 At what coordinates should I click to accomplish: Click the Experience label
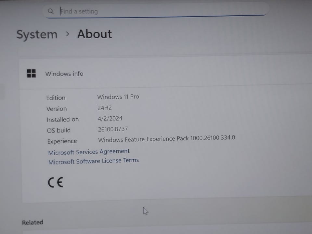coord(62,141)
